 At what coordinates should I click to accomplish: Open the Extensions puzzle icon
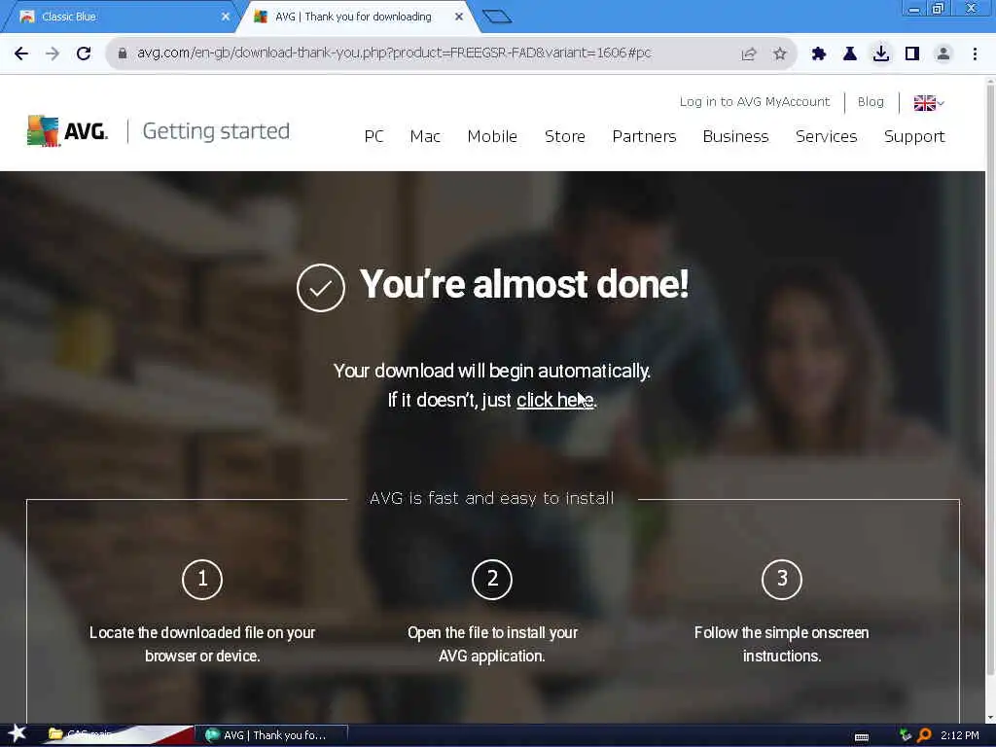(819, 54)
